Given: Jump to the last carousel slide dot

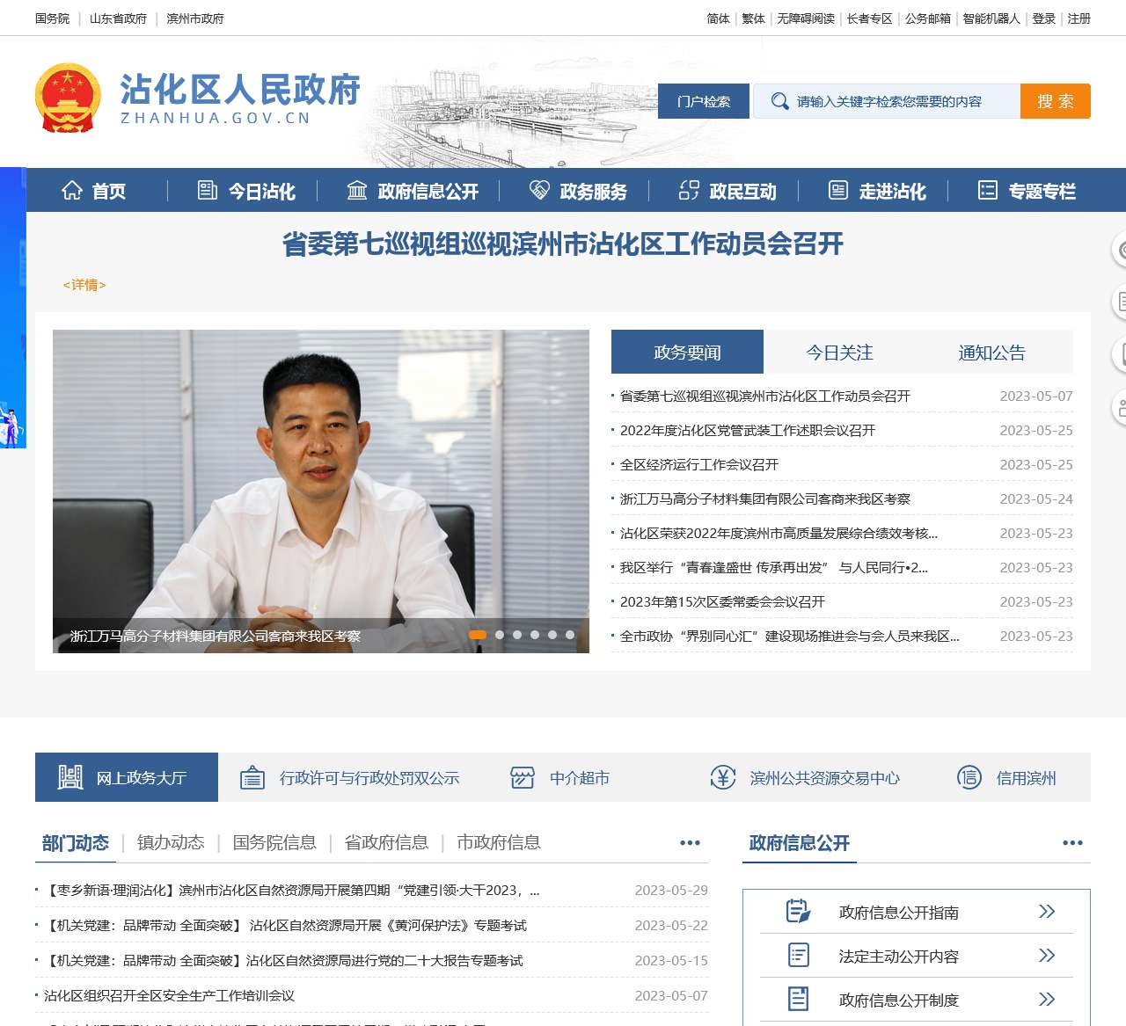Looking at the screenshot, I should click(570, 635).
